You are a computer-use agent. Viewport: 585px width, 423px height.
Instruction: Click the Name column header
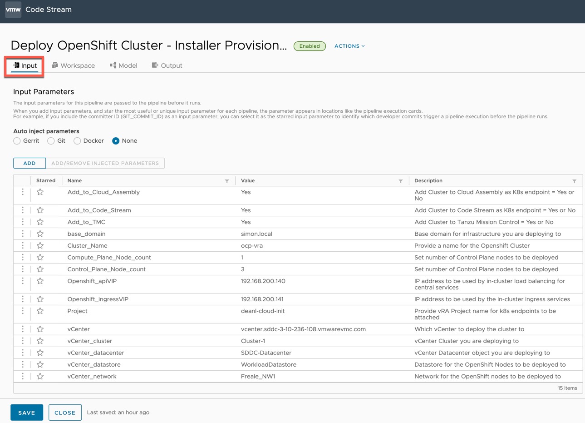(x=74, y=181)
